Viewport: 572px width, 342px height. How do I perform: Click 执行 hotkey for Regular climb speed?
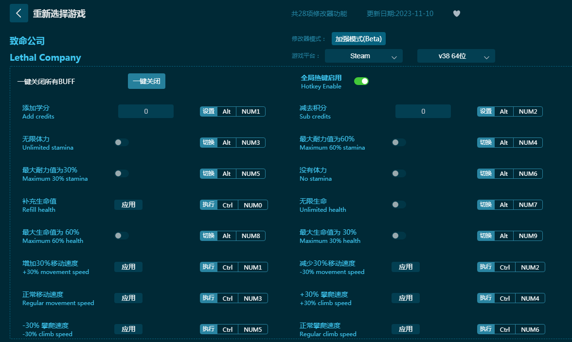(486, 329)
